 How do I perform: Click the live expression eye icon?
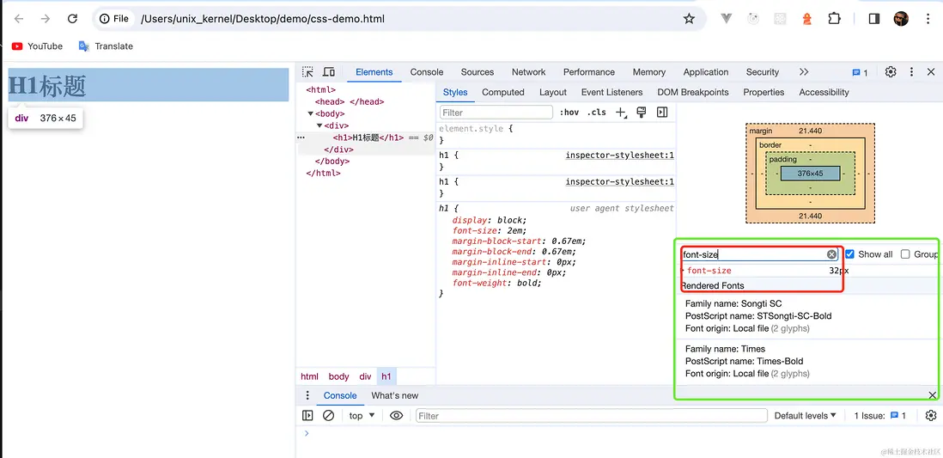click(396, 416)
